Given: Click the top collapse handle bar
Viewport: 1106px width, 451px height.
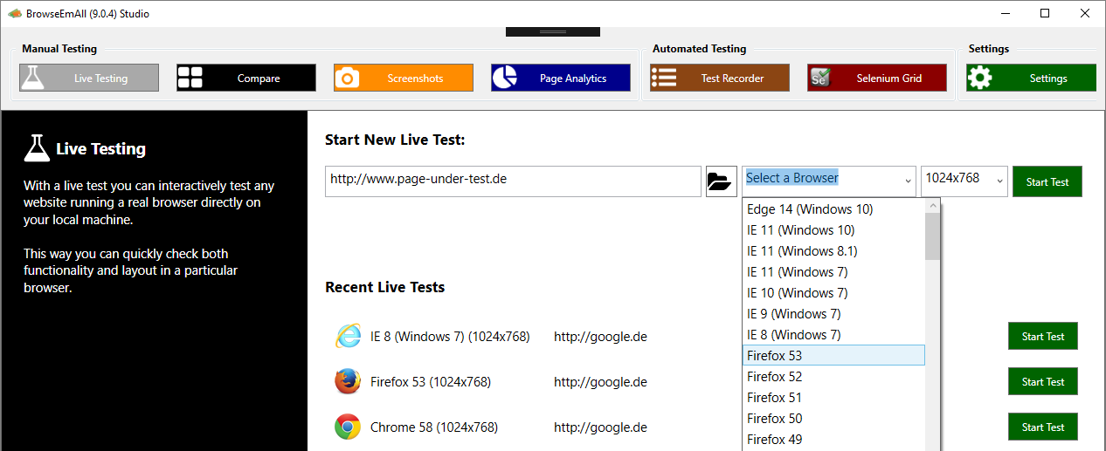Looking at the screenshot, I should point(553,31).
